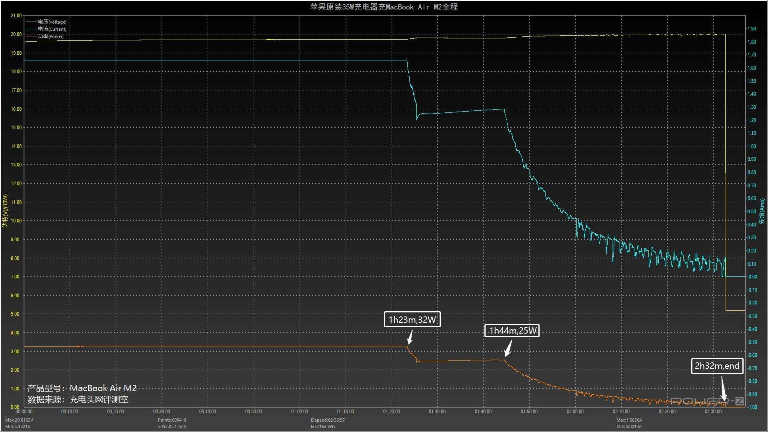Toggle the 电流(Current) legend entry

[x=52, y=29]
